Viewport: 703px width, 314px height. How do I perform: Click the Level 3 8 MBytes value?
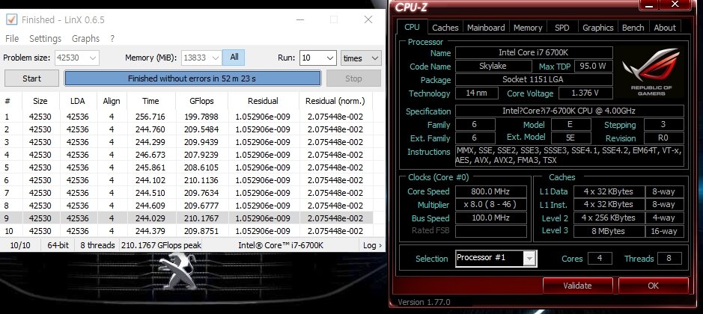coord(609,231)
